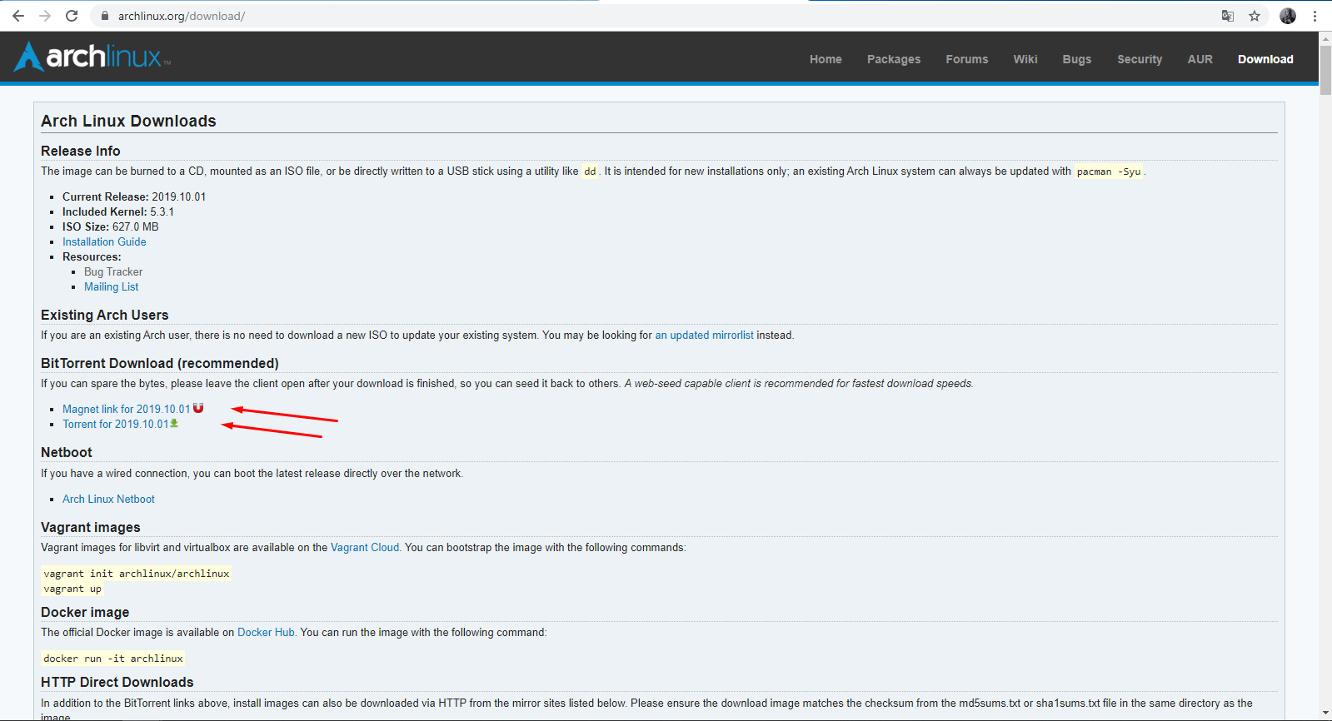
Task: Select the Download nav item
Action: [x=1265, y=59]
